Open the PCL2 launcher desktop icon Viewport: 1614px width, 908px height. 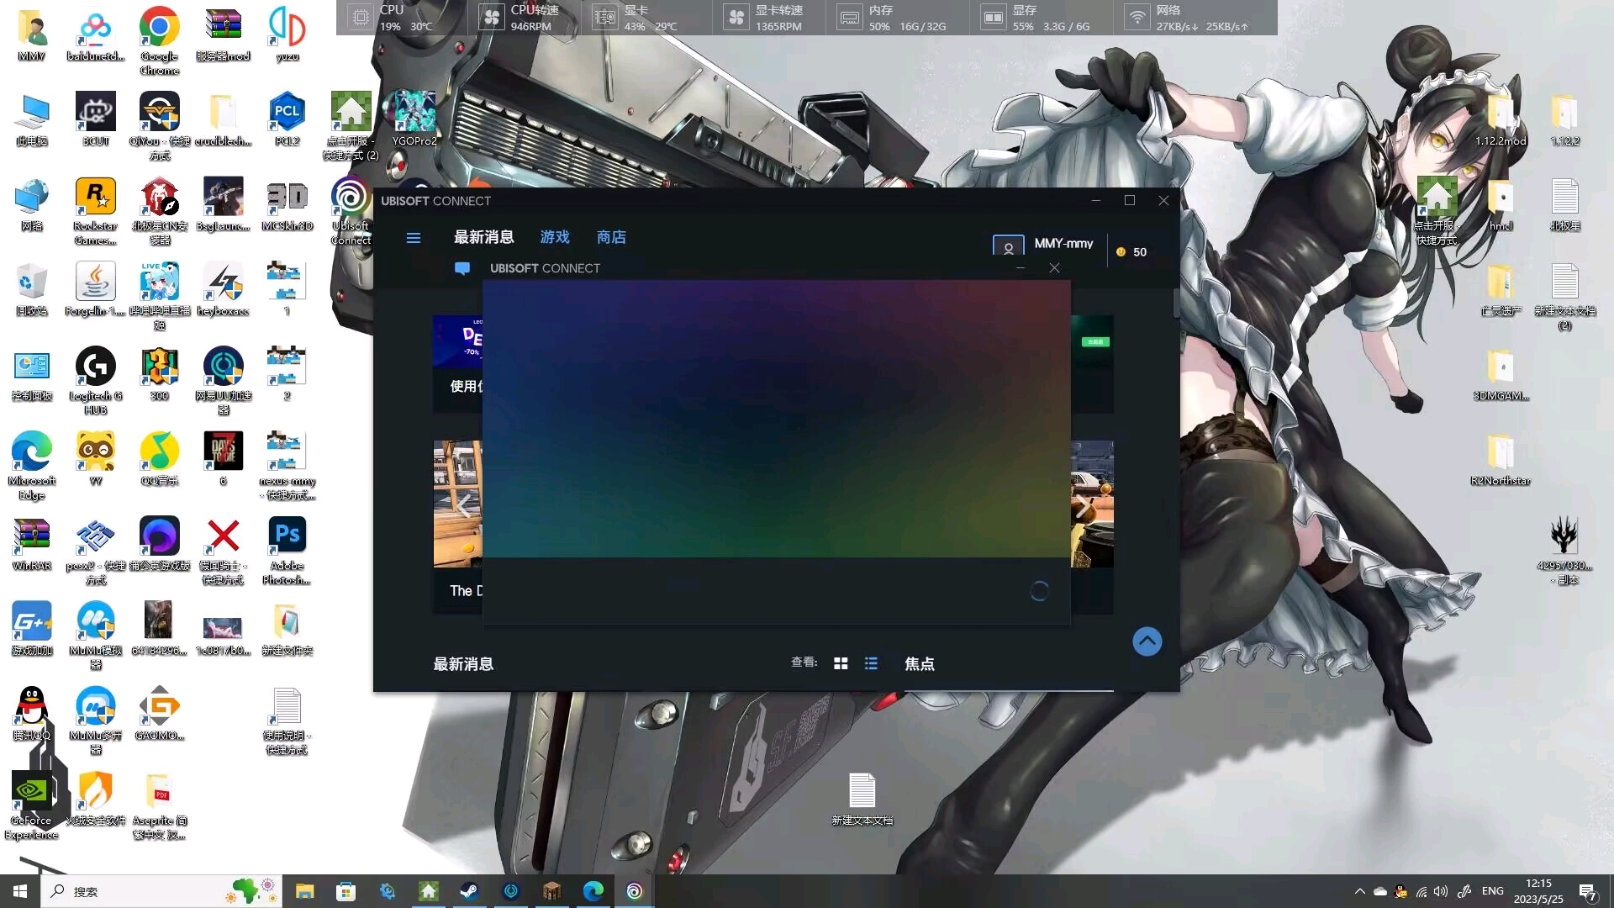(287, 119)
